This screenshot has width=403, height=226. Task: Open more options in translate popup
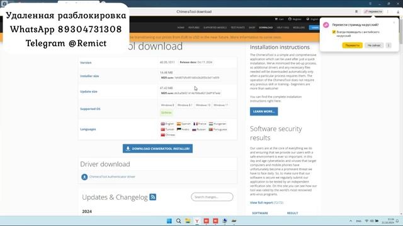click(x=389, y=45)
